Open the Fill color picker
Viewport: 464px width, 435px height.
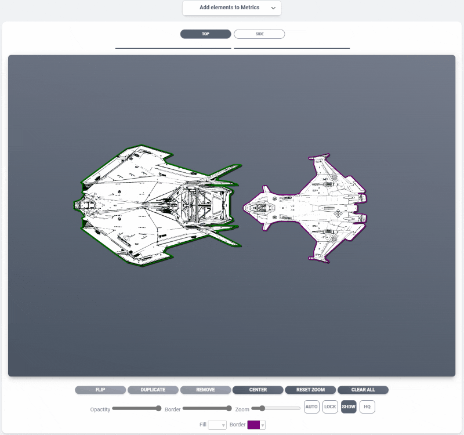tap(217, 425)
